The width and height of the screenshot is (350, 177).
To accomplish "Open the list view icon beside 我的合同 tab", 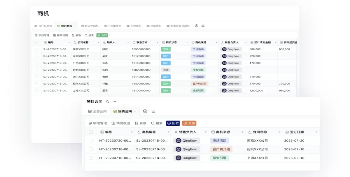I will coord(153,111).
